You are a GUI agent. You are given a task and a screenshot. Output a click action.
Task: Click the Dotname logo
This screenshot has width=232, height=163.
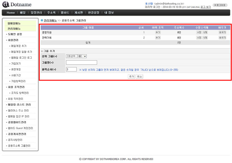[16, 5]
